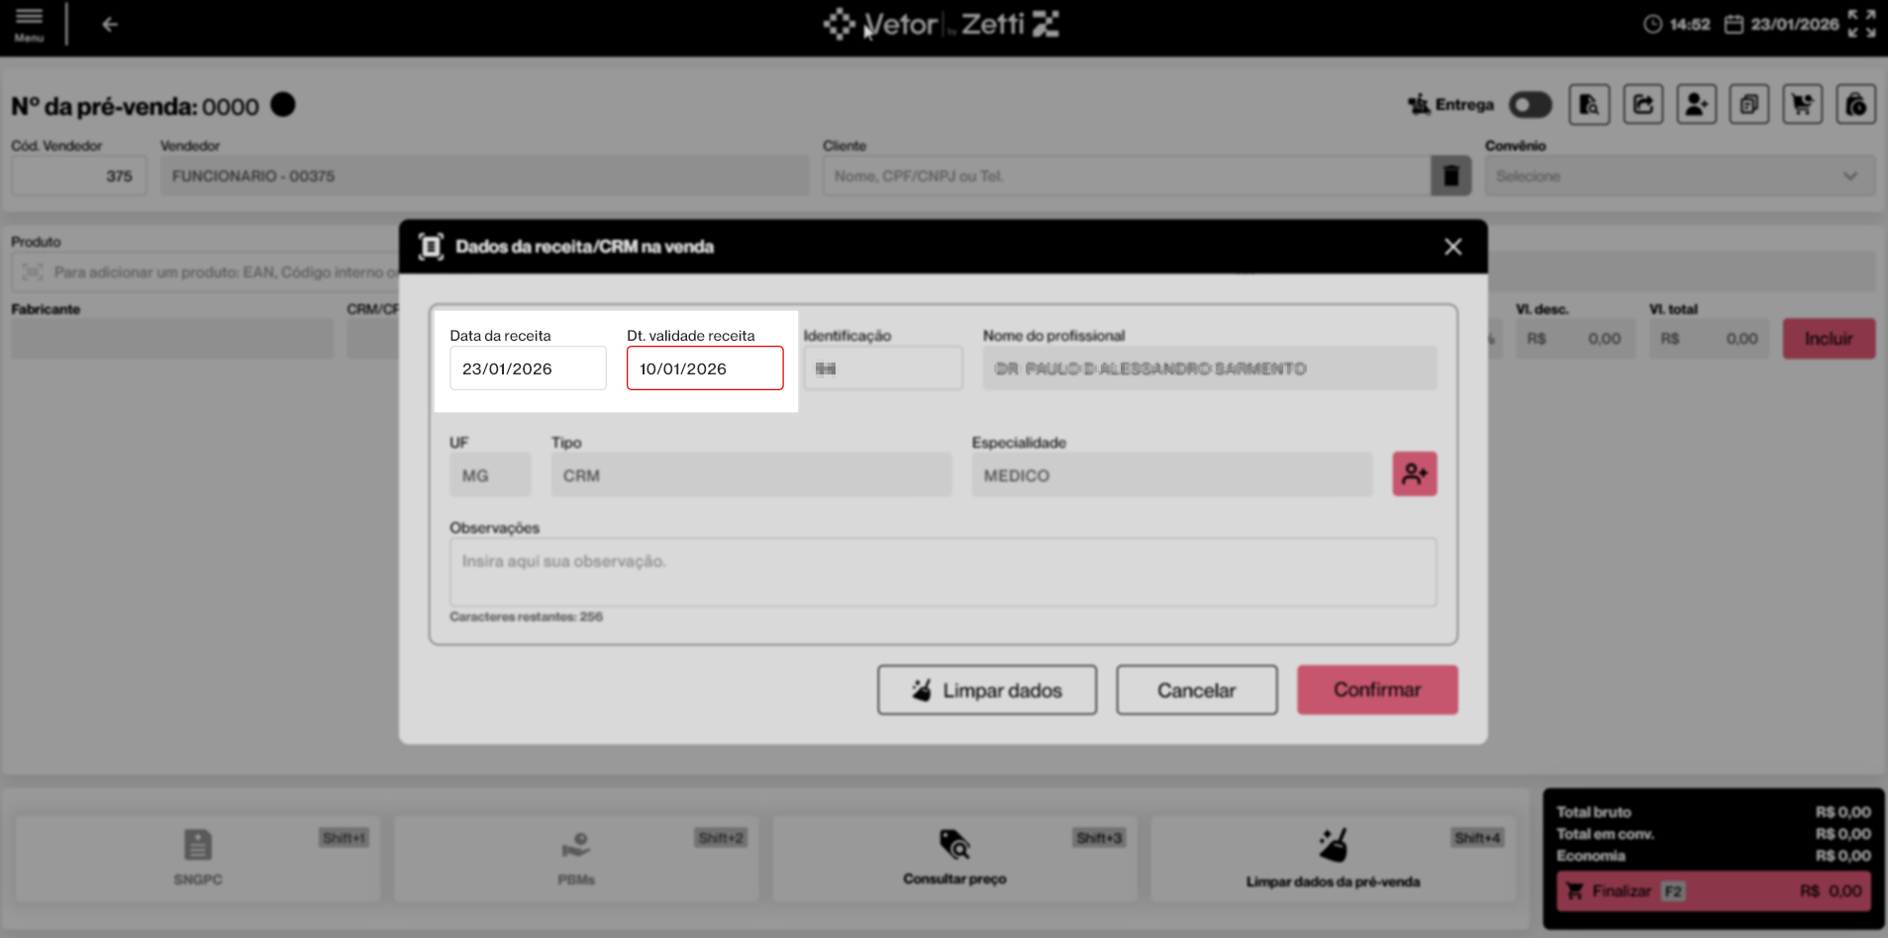Click the black status dot beside the pré-venda number

tap(283, 105)
